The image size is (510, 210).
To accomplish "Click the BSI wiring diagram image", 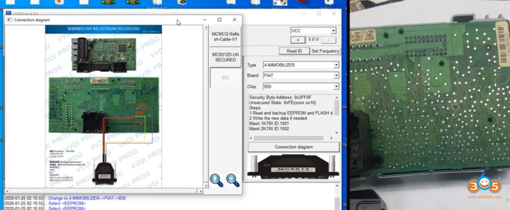I will point(104,106).
